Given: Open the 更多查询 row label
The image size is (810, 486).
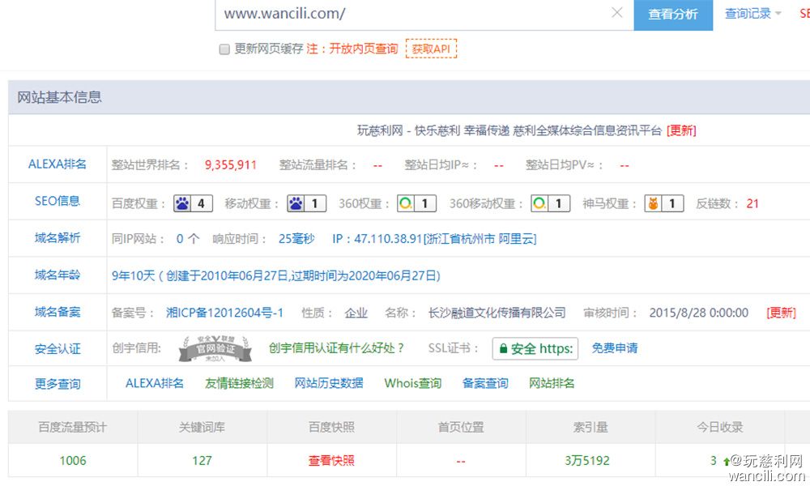Looking at the screenshot, I should coord(58,384).
